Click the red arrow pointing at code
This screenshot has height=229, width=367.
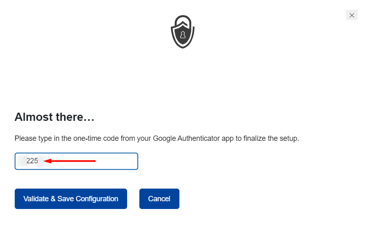(x=69, y=161)
